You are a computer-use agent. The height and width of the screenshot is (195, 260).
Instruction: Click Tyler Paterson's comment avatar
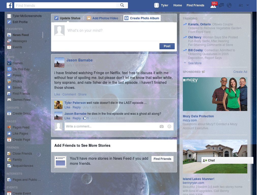point(58,105)
